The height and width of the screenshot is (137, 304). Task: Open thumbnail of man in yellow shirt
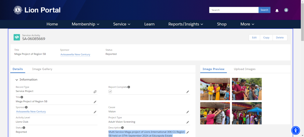tap(215, 89)
